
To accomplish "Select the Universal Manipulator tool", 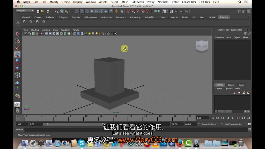I will [17, 75].
